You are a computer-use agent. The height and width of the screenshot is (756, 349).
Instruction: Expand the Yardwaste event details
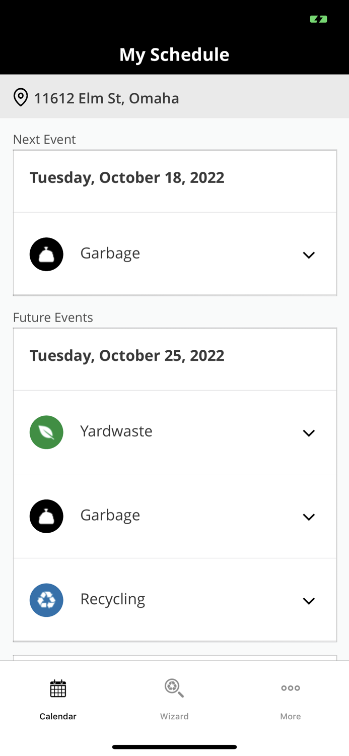click(x=309, y=432)
